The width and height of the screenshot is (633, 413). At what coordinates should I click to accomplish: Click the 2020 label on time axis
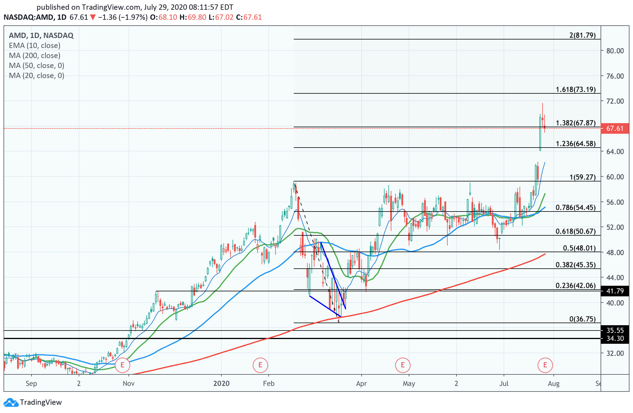pos(221,383)
